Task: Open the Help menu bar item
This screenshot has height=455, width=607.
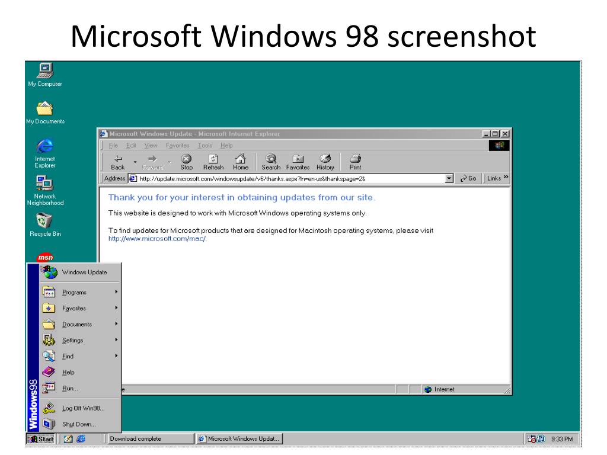Action: [226, 146]
